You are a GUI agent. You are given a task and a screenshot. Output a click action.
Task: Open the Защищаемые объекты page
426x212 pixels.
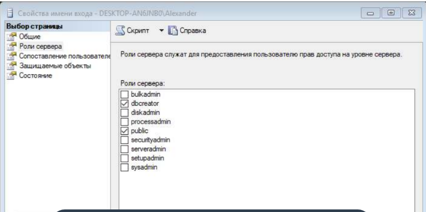click(x=55, y=66)
